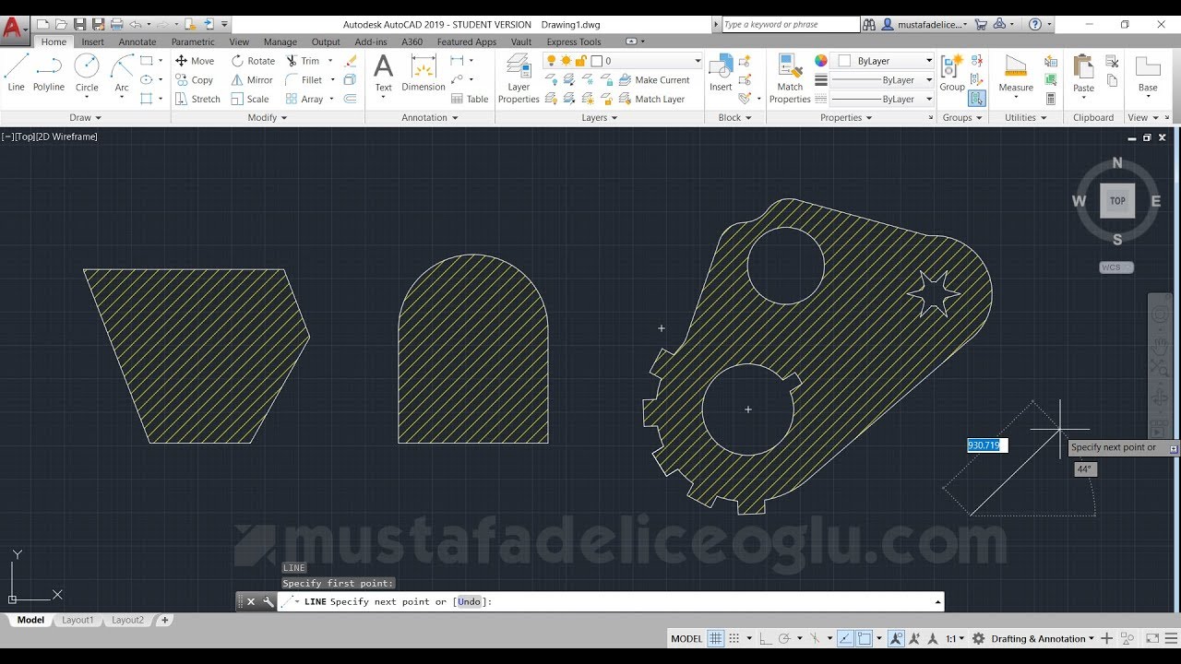1181x664 pixels.
Task: Insert a Table
Action: click(470, 99)
